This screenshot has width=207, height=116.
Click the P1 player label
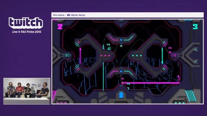tap(123, 79)
